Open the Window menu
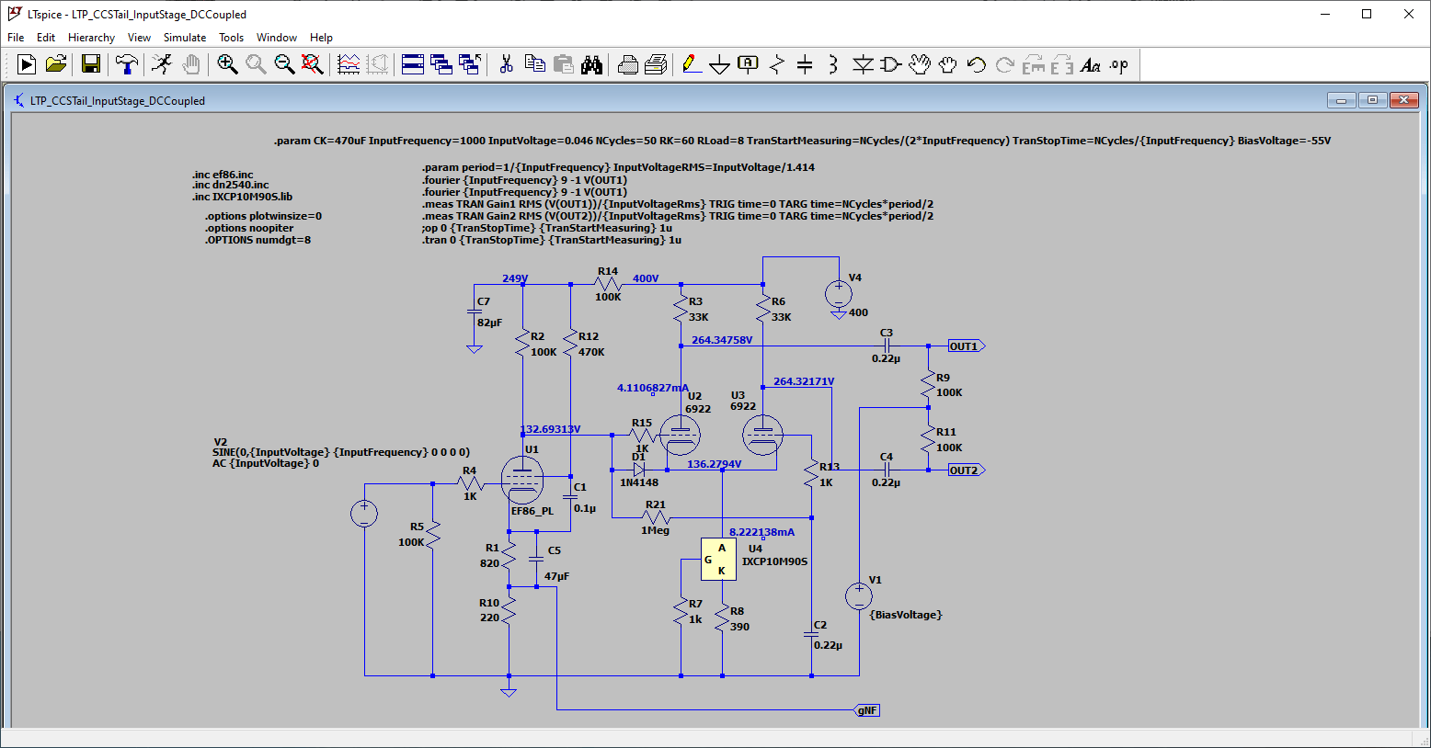Image resolution: width=1431 pixels, height=748 pixels. tap(277, 38)
